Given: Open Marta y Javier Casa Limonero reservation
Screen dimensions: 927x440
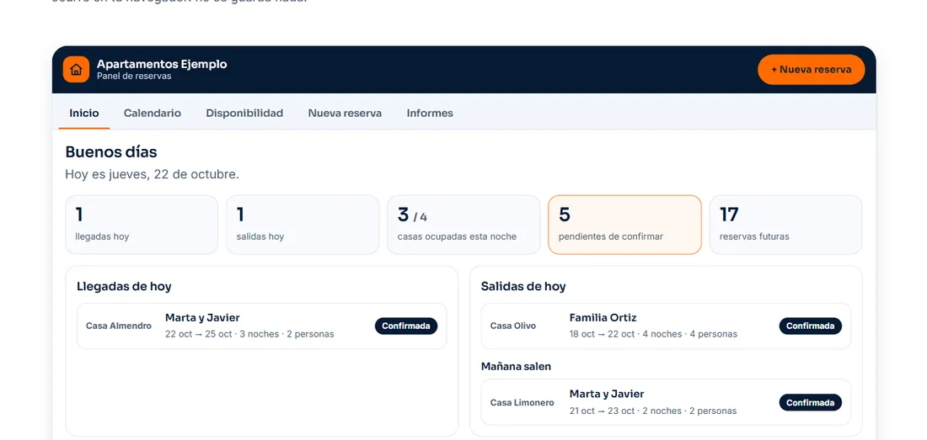Looking at the screenshot, I should 667,402.
